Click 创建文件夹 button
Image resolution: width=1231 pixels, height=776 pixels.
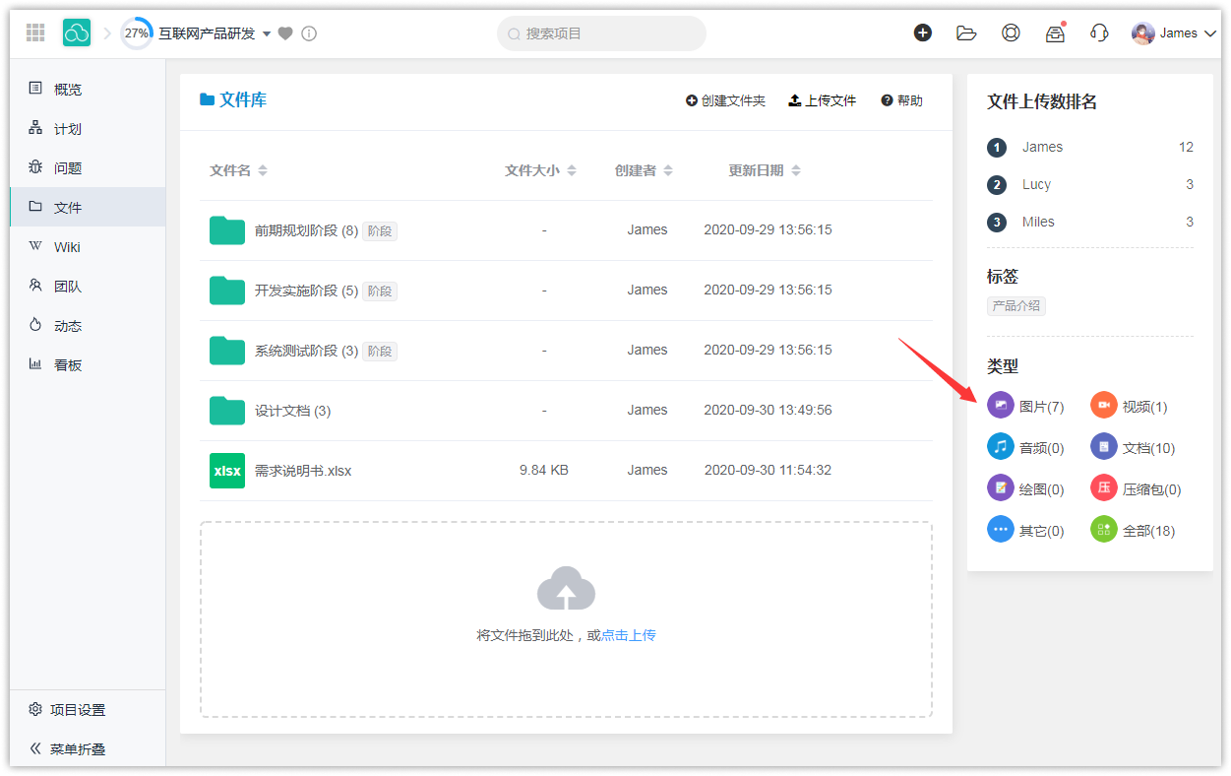coord(725,100)
